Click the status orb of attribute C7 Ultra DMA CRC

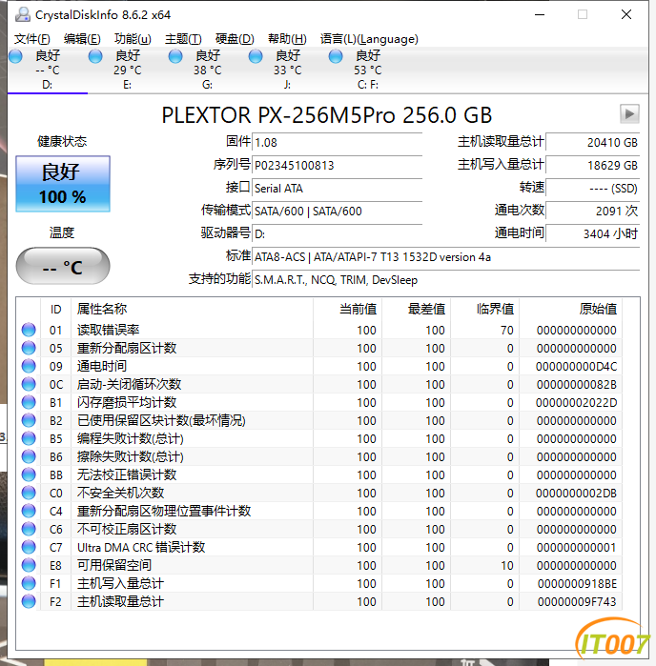[29, 547]
